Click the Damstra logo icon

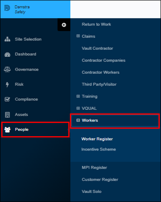pos(7,8)
